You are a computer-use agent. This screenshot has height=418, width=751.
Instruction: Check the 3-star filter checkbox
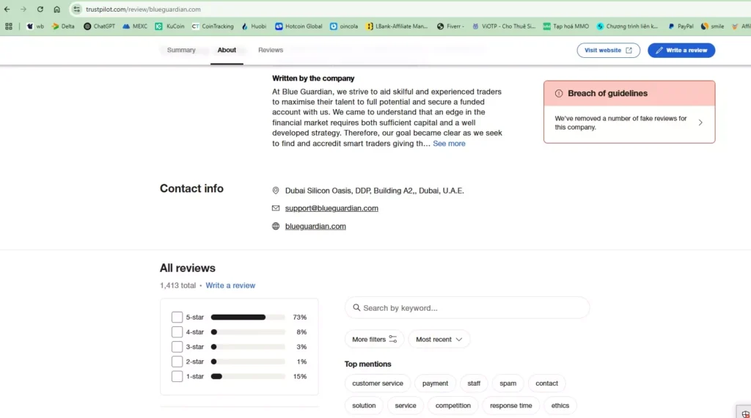[x=177, y=347]
